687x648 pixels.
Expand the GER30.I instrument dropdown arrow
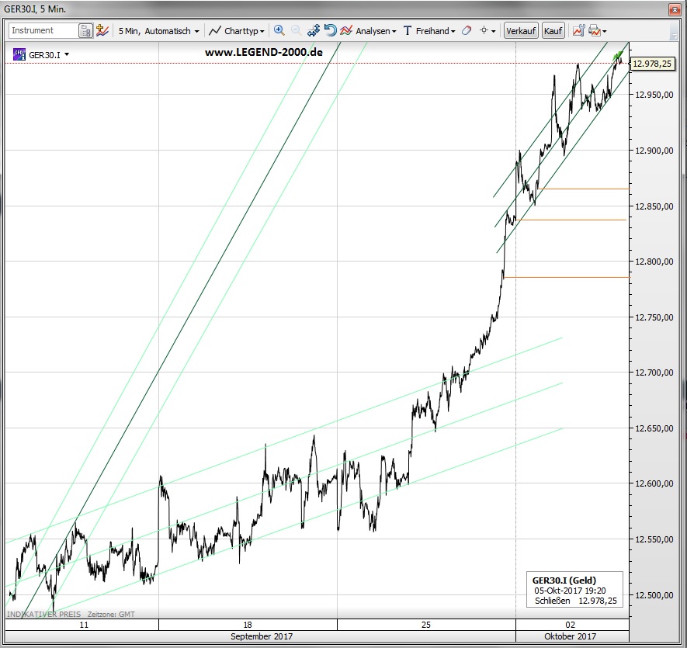coord(67,55)
